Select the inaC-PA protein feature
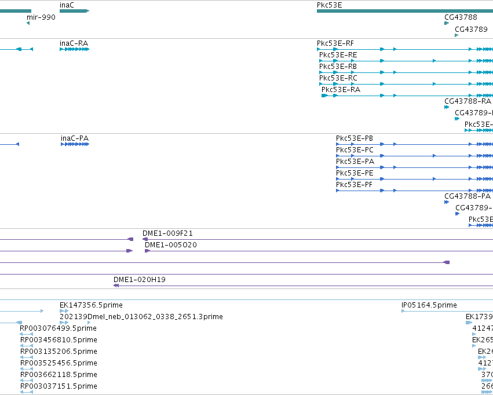Screen dimensions: 493x395 75,144
